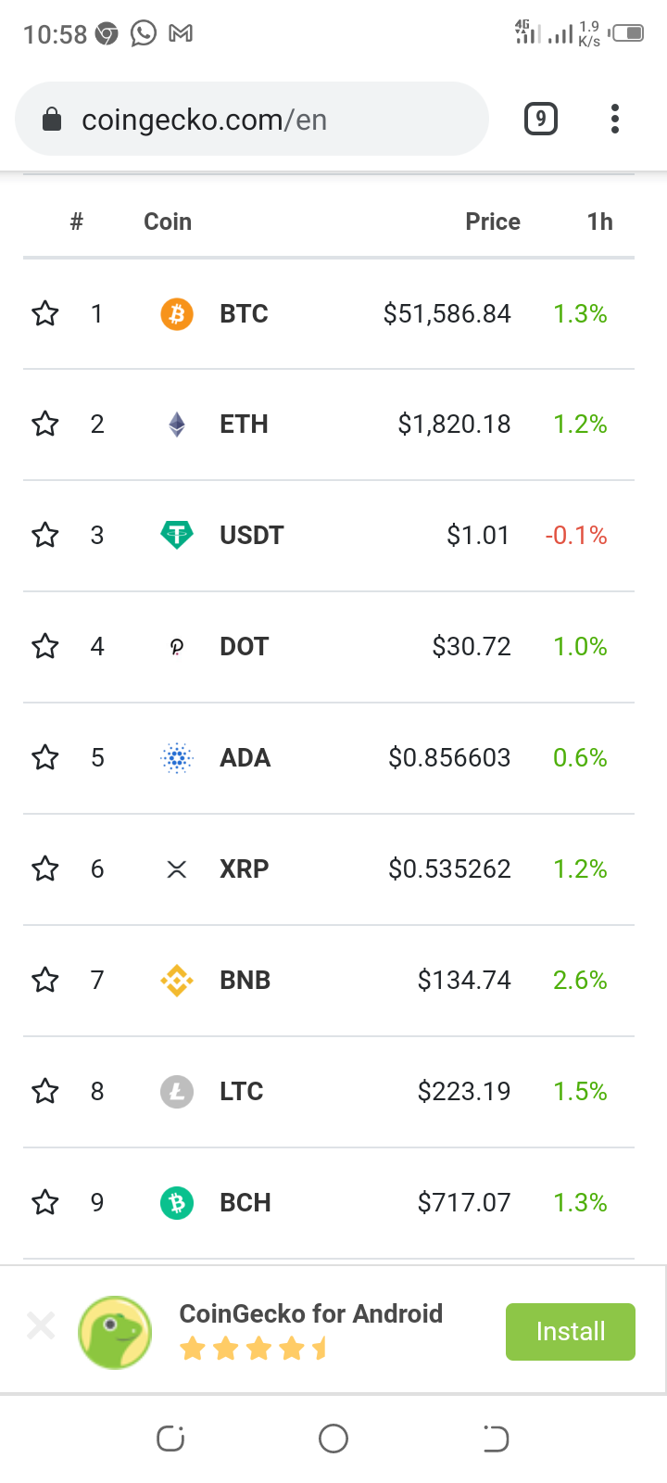Tap the Litecoin grey logo icon

click(177, 1092)
